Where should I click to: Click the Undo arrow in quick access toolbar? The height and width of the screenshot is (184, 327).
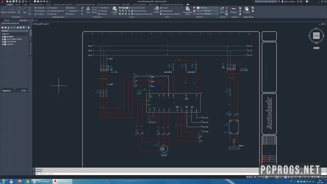click(x=26, y=2)
